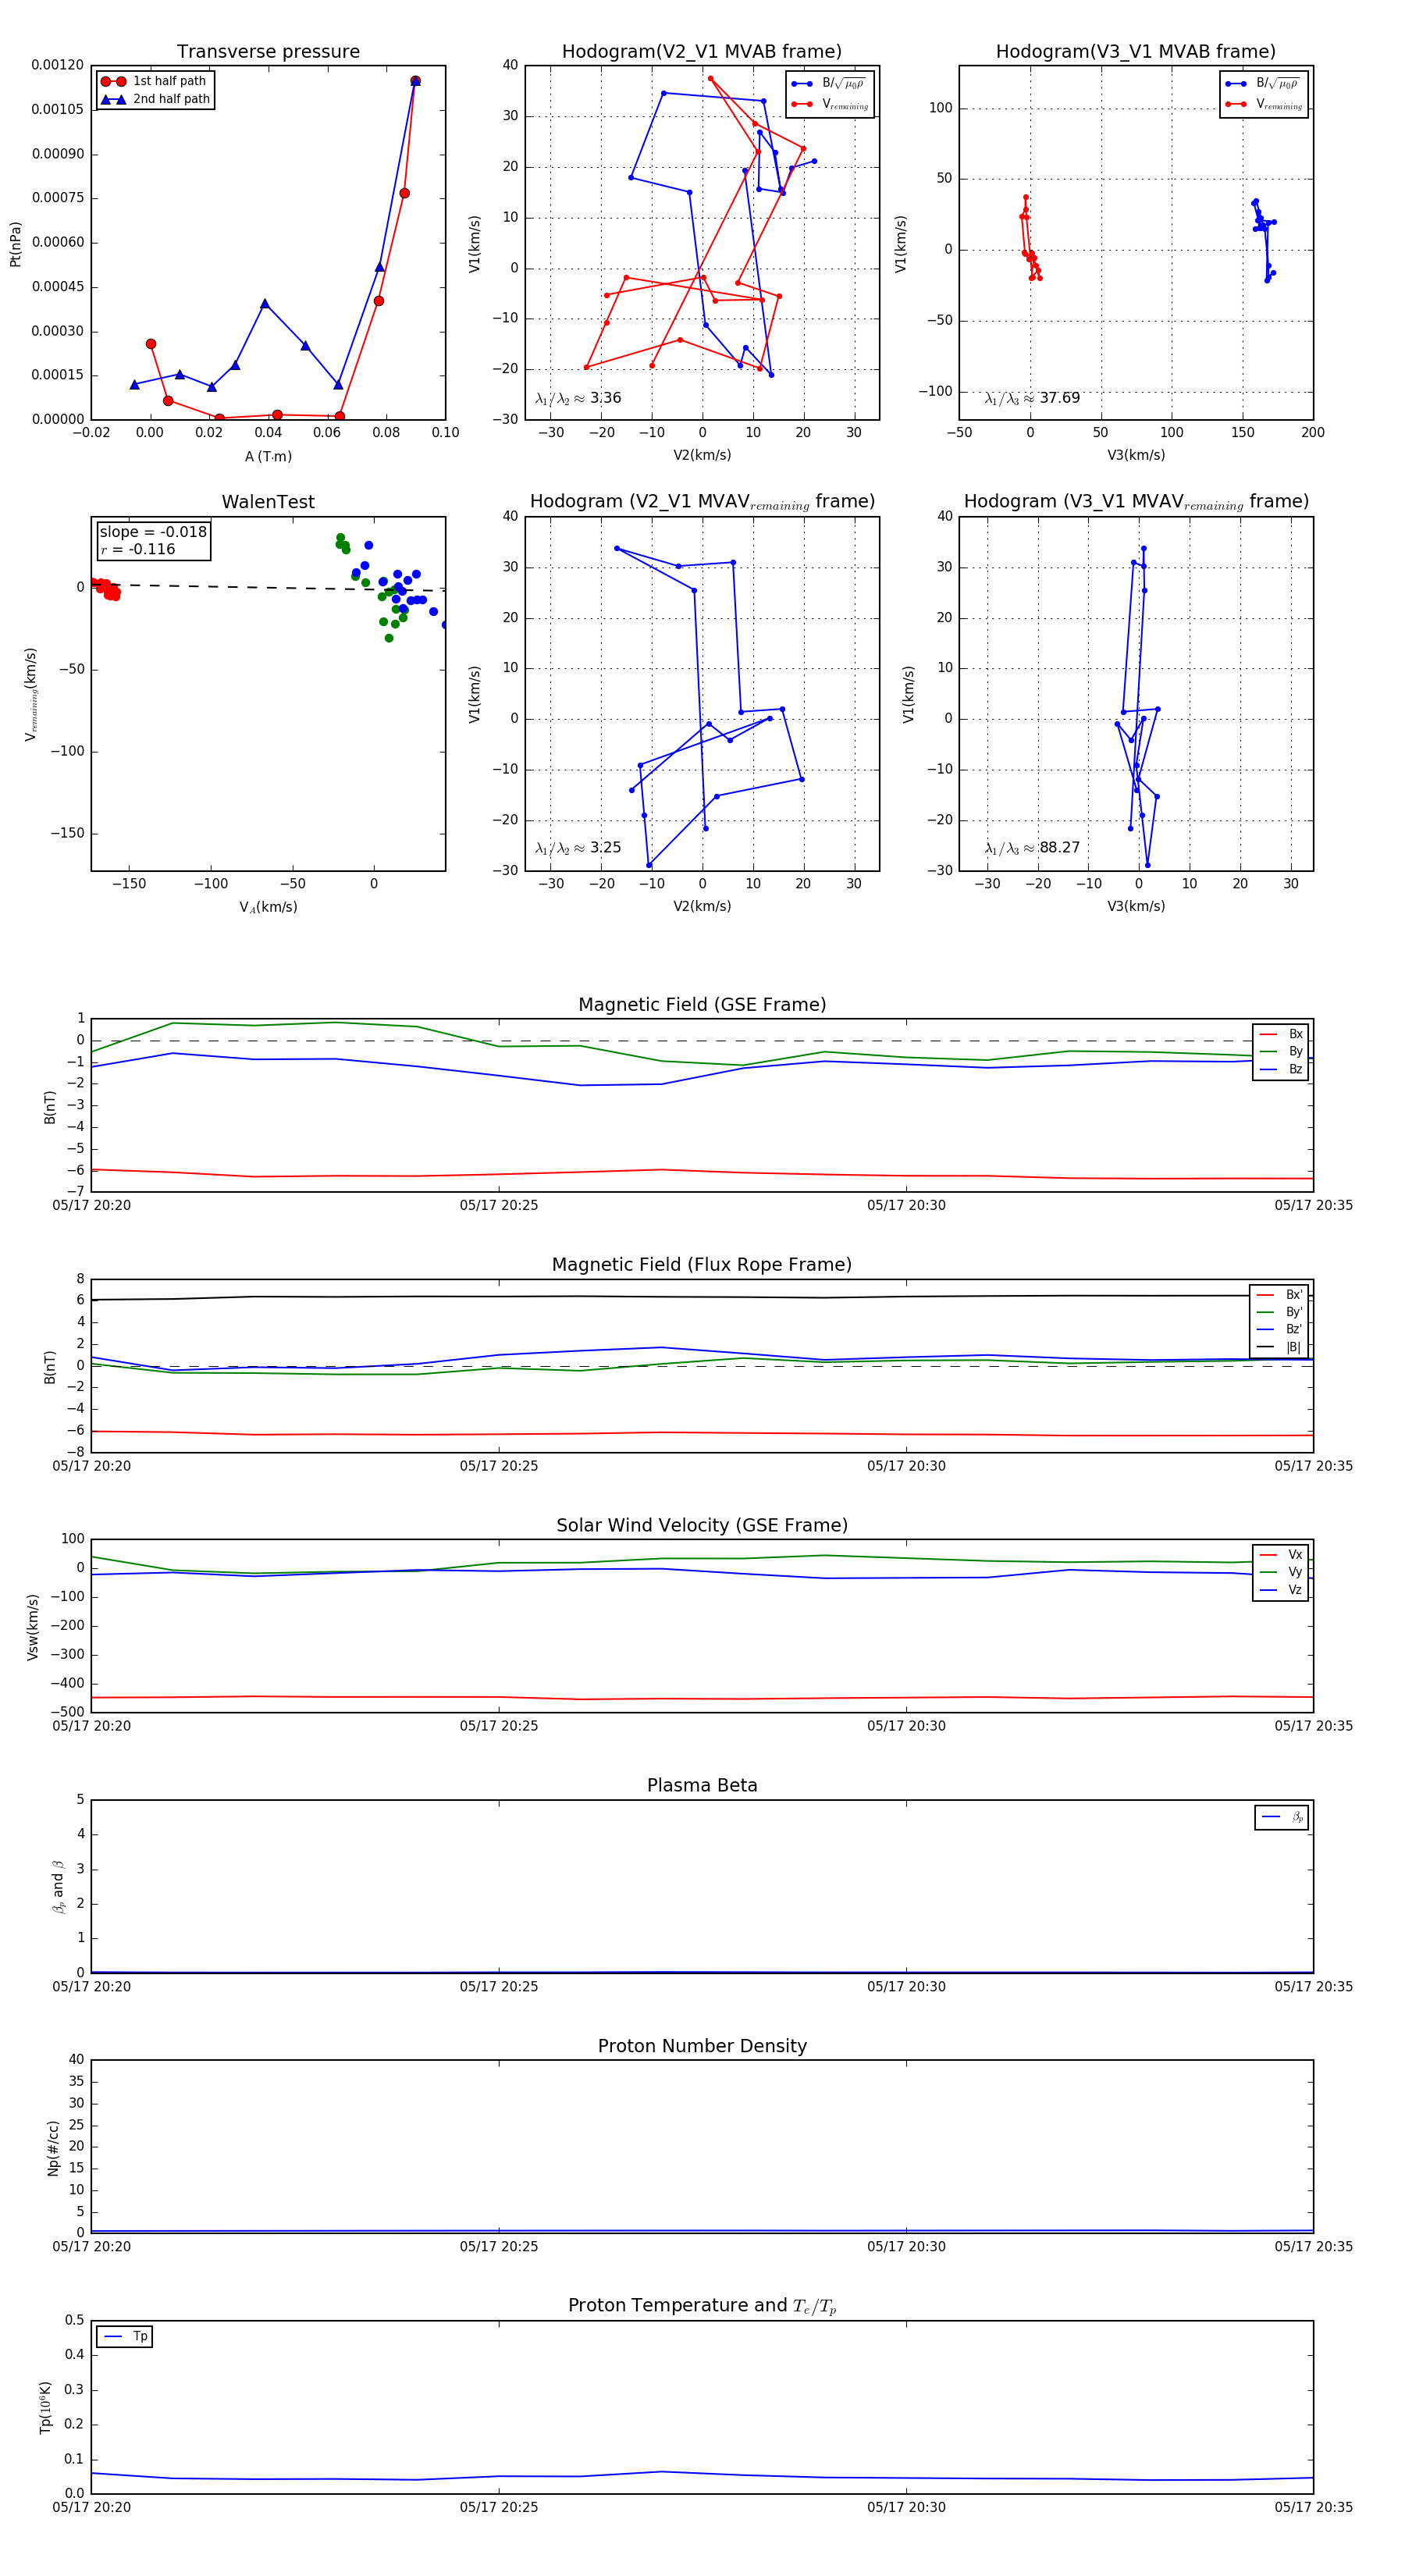
Task: Click the 'A (T·m)' x-axis label
Action: (268, 456)
